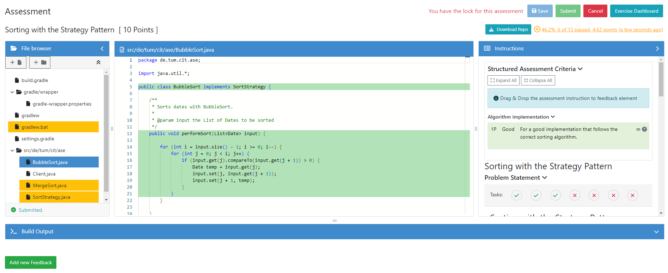Click the resize handle between editor and instructions

(x=476, y=129)
